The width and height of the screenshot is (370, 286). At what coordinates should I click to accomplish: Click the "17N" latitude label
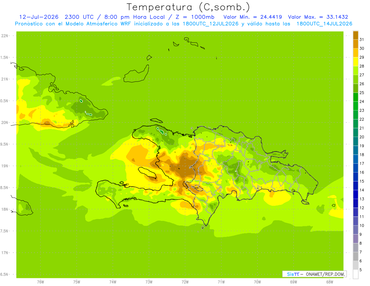[x=5, y=253]
